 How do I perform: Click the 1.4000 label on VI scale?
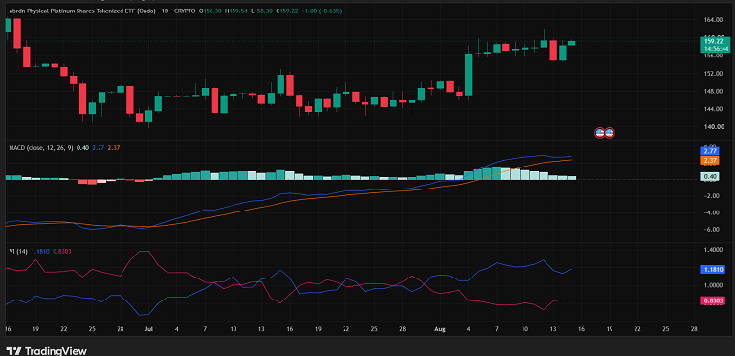pos(712,250)
